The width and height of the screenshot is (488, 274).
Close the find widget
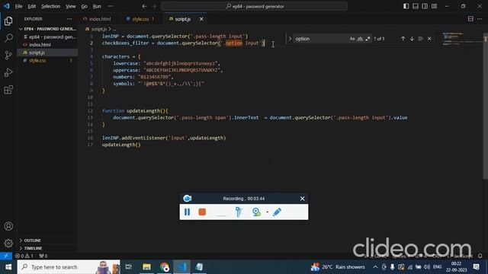tap(429, 39)
